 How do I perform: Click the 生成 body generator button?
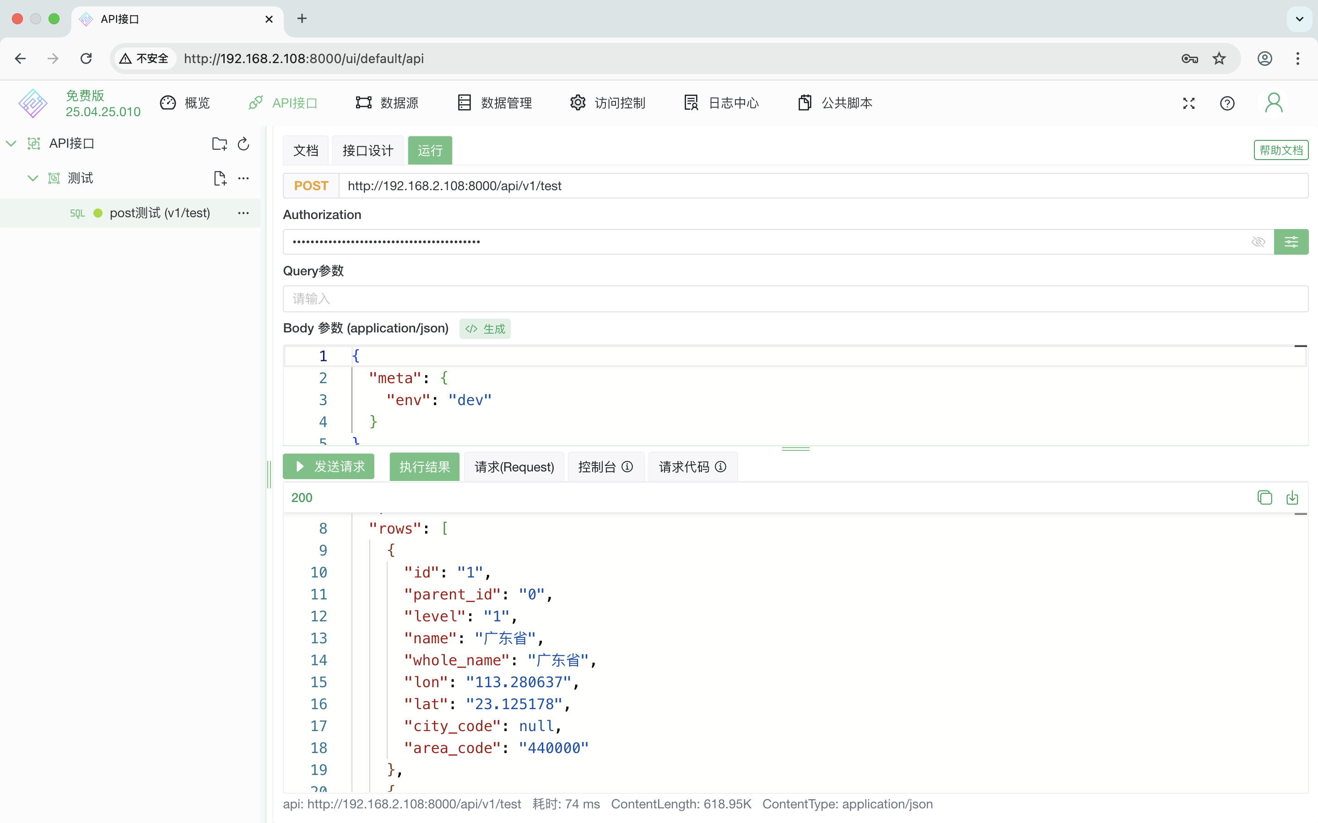click(485, 329)
